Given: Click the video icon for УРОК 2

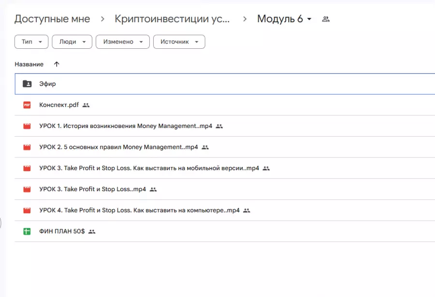Looking at the screenshot, I should 27,147.
